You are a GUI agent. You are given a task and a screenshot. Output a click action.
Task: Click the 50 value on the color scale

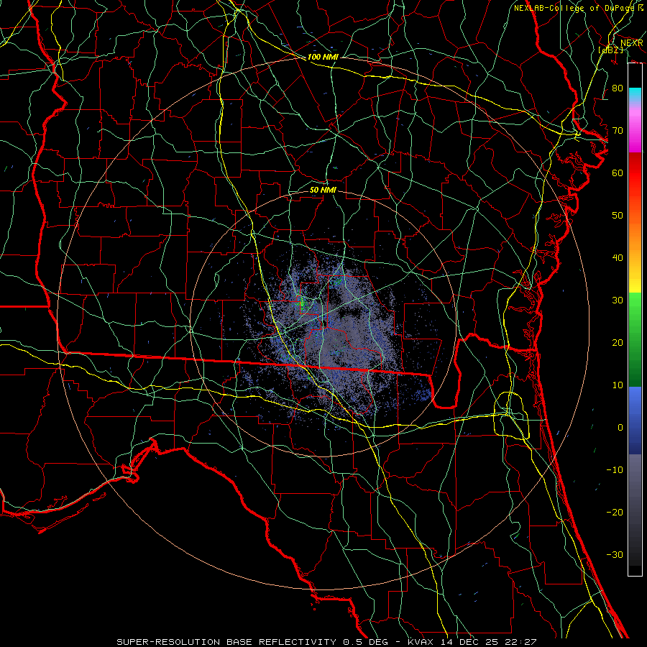click(x=618, y=216)
